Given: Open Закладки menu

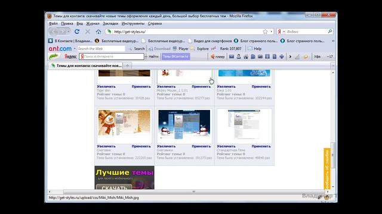Looking at the screenshot, I should (110, 24).
